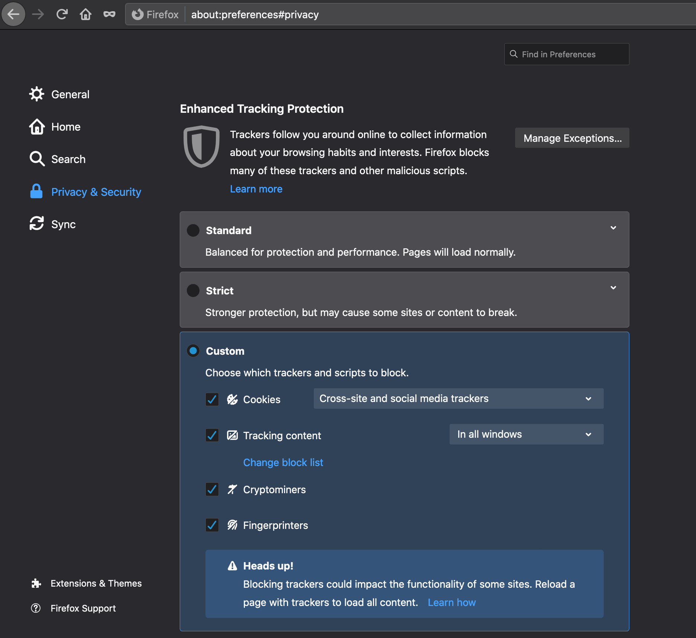This screenshot has width=696, height=638.
Task: Click the home icon in the browser toolbar
Action: click(x=85, y=14)
